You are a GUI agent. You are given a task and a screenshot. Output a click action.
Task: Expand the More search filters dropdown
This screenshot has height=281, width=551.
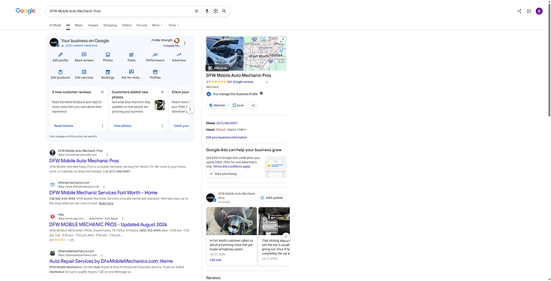pos(157,26)
